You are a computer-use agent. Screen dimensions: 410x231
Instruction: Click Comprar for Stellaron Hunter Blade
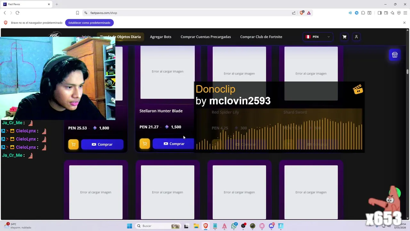click(x=174, y=144)
